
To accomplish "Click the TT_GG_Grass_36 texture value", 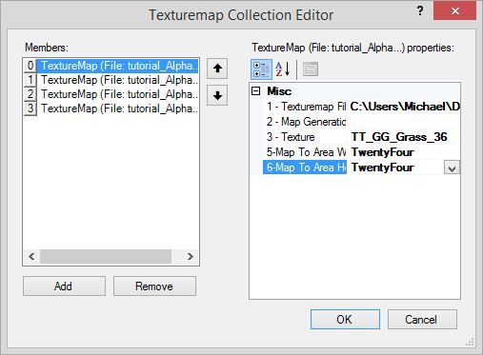I will 404,137.
